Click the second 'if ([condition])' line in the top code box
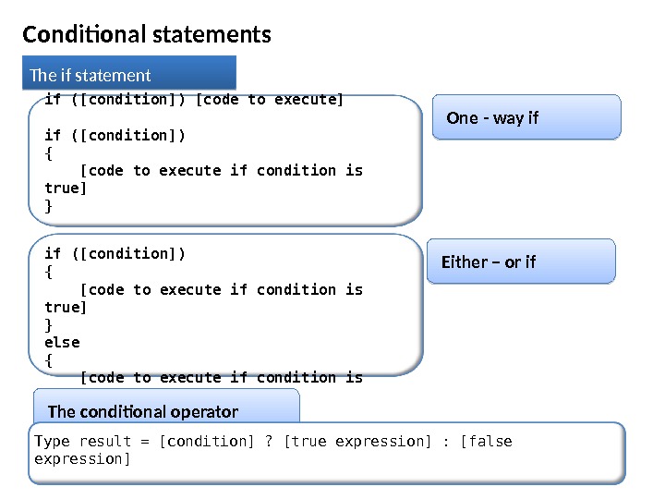Screen dimensions: 665x499 click(115, 136)
